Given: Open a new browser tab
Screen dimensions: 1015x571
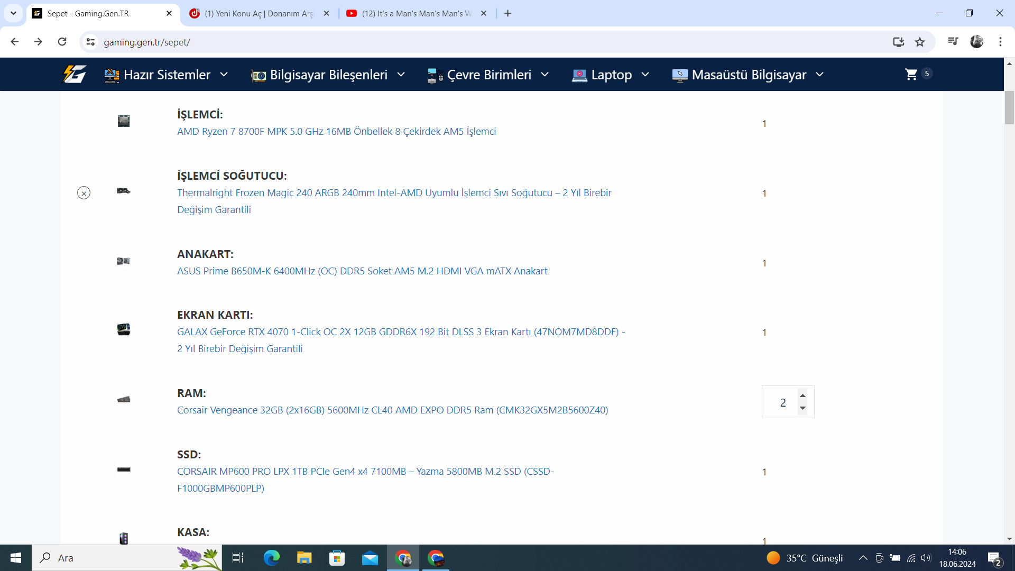Looking at the screenshot, I should click(508, 13).
